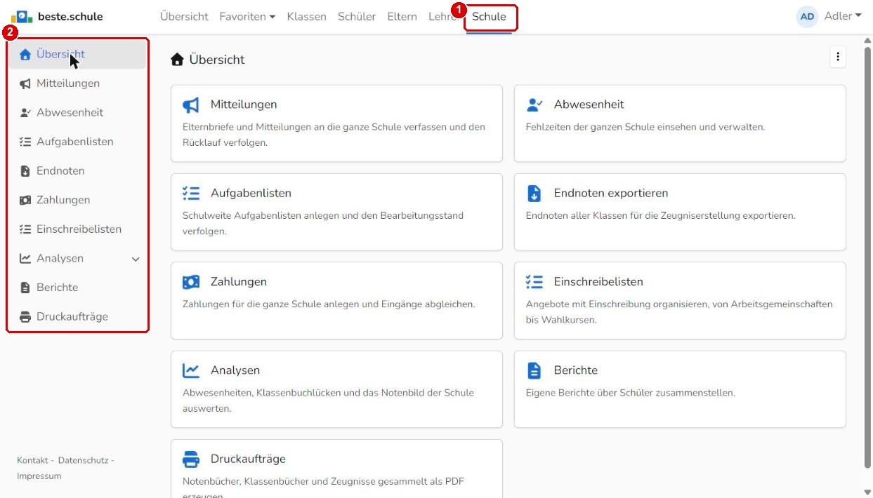The height and width of the screenshot is (498, 873).
Task: Click 'Schulweite Aufgabenlisten anlegen' description
Action: pos(323,222)
